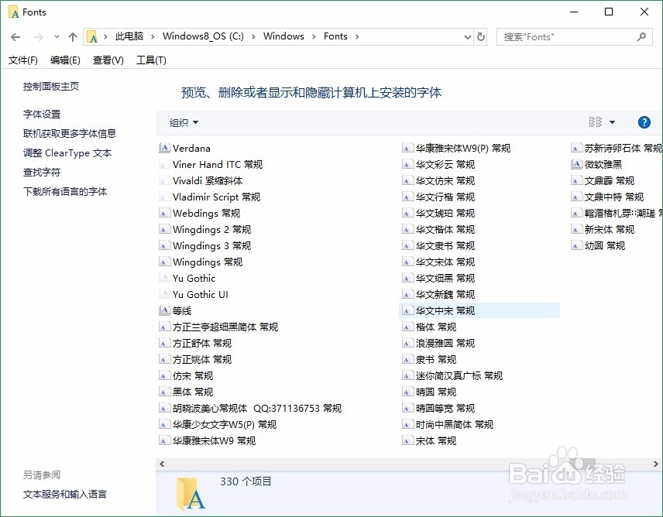
Task: Open 字体设置 link
Action: pyautogui.click(x=42, y=114)
